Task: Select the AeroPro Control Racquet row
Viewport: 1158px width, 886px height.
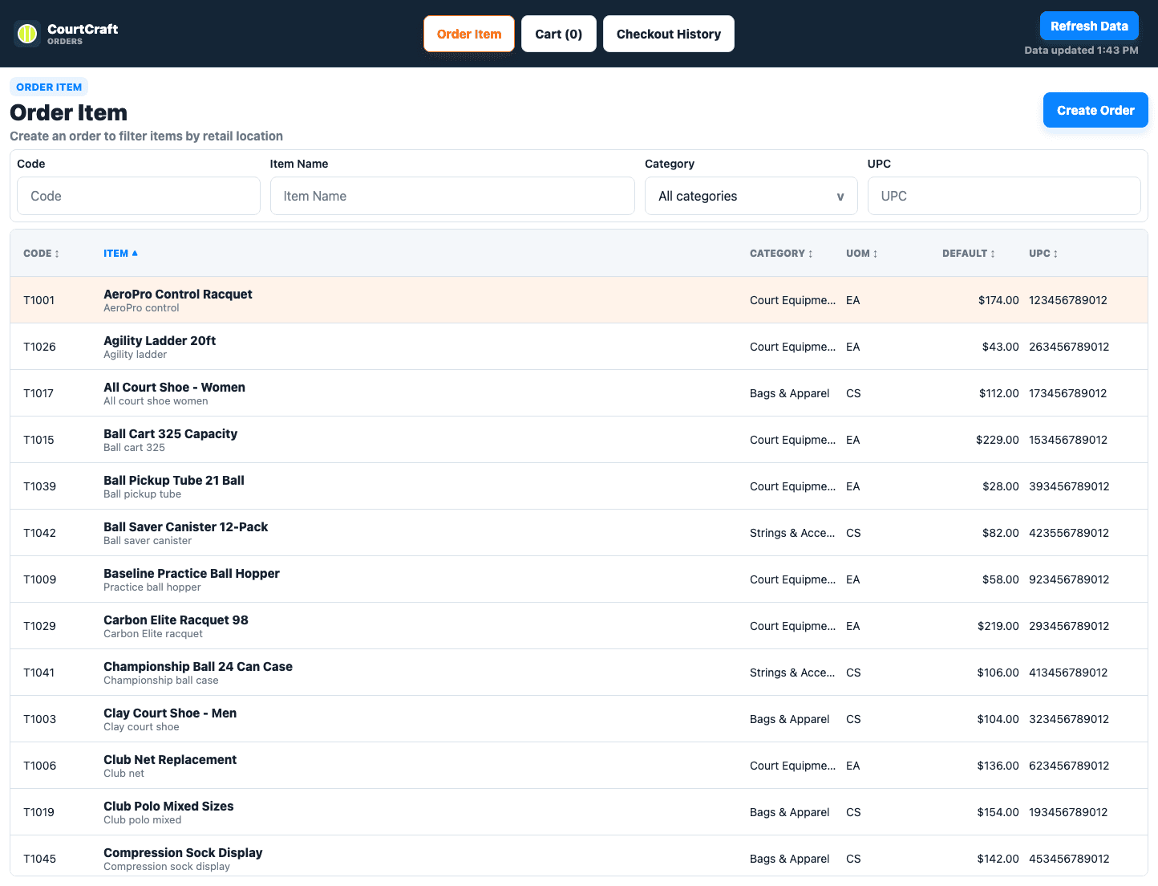Action: (x=579, y=300)
